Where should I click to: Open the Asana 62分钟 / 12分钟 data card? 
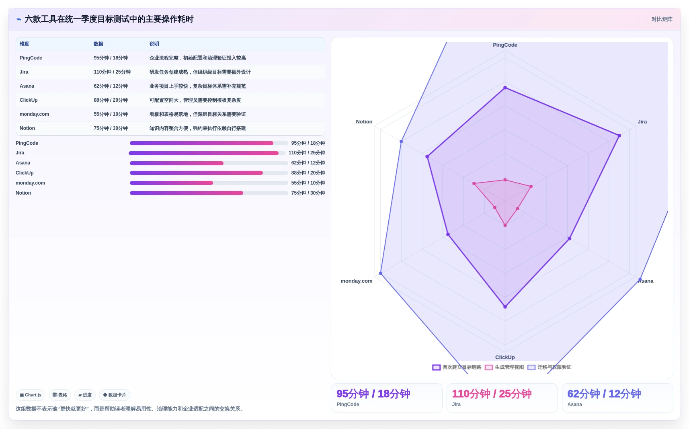tap(617, 398)
